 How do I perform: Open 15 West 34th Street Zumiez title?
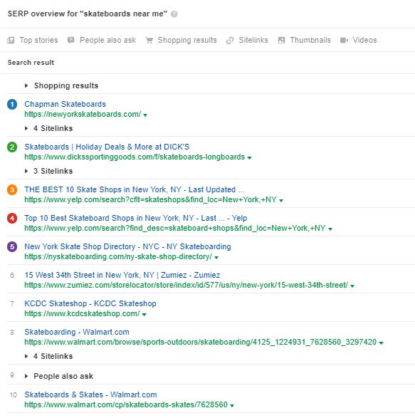click(122, 275)
